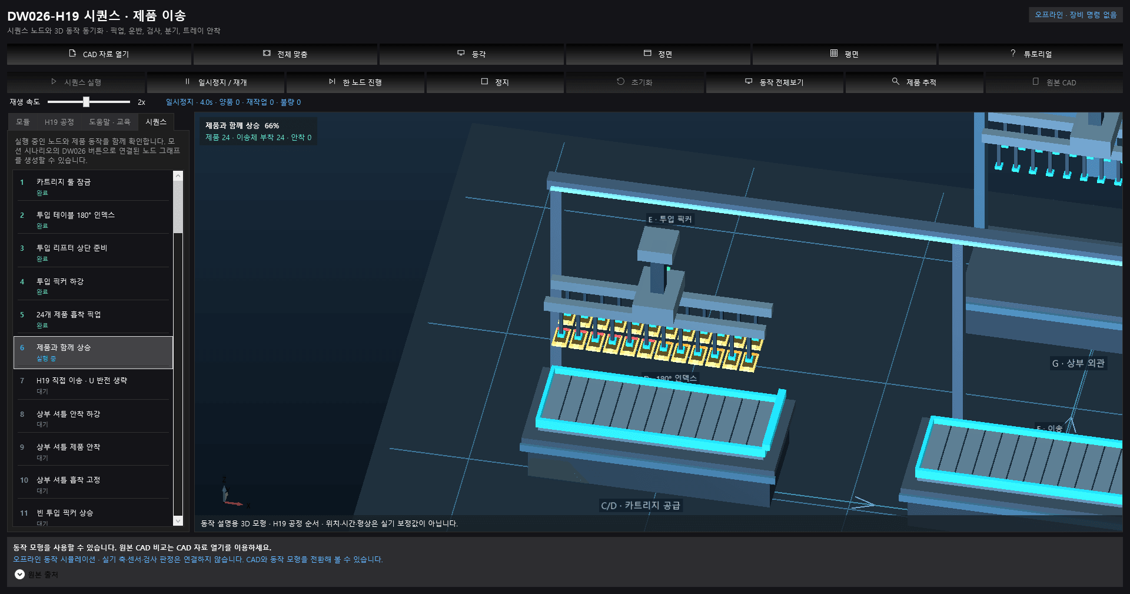Image resolution: width=1130 pixels, height=594 pixels.
Task: Click the 제품과 함께 상승 66% progress overlay
Action: click(258, 131)
